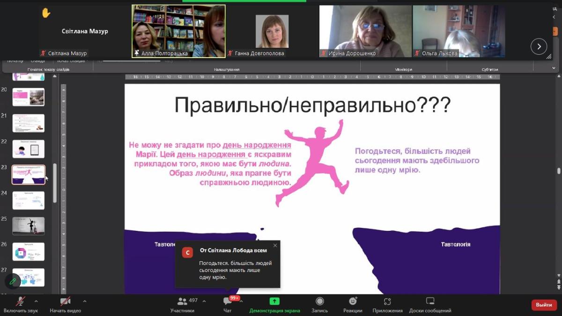Select slide 26 thumbnail in the panel
562x316 pixels.
click(29, 252)
